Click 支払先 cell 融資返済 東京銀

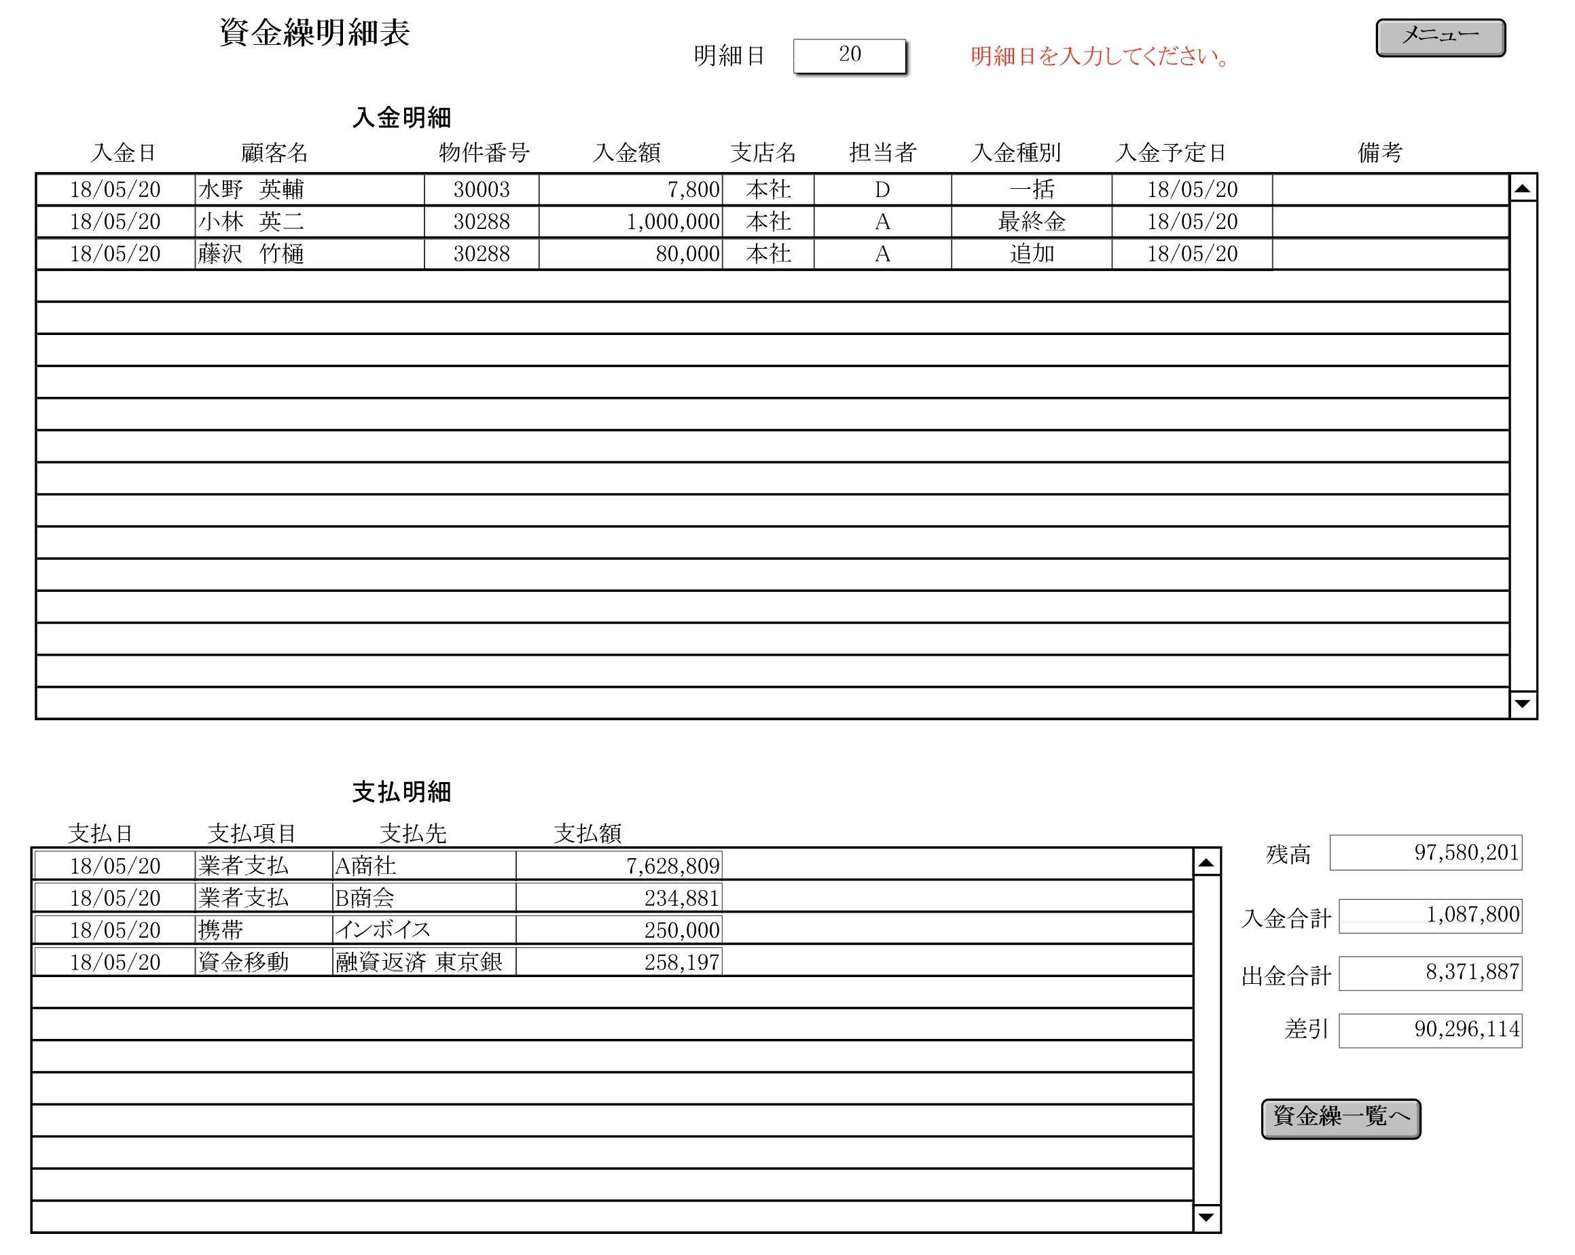[x=424, y=963]
